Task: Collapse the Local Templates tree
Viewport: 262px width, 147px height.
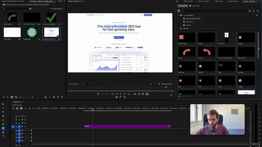Action: coord(178,15)
